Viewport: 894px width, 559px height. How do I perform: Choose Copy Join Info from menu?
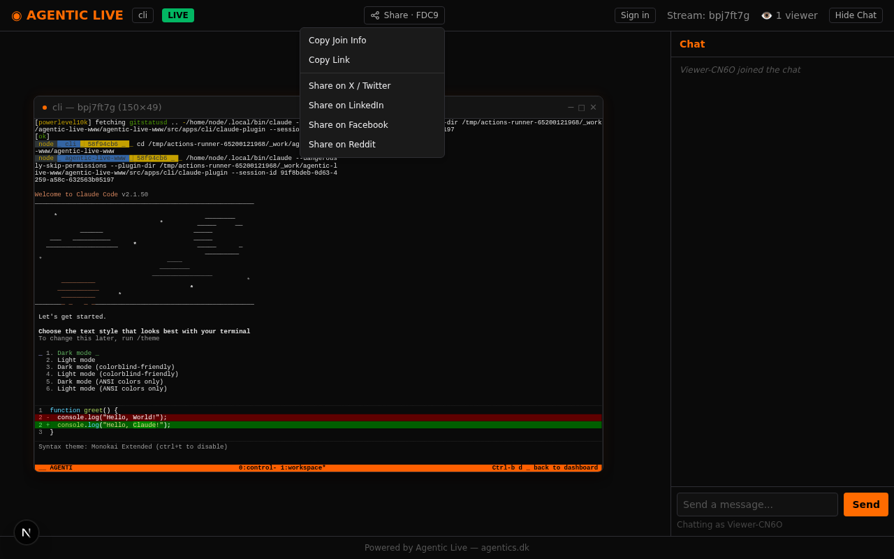tap(337, 41)
